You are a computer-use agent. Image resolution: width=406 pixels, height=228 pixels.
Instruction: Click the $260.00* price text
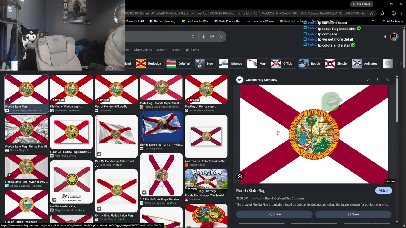[x=242, y=198]
